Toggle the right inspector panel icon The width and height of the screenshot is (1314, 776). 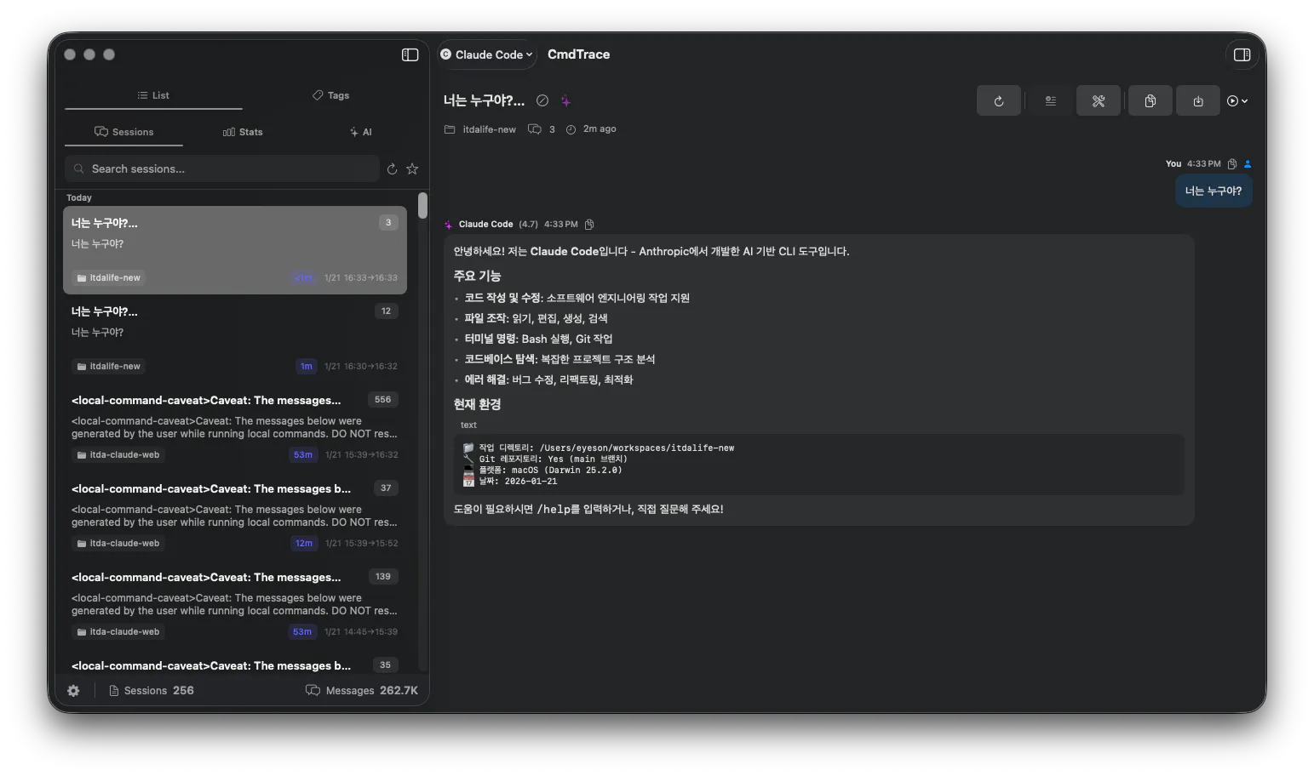coord(1242,54)
